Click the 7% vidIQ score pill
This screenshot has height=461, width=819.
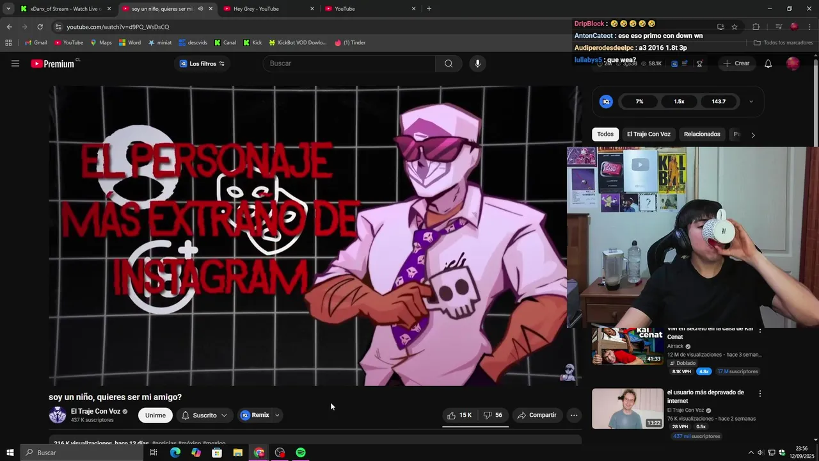(639, 101)
